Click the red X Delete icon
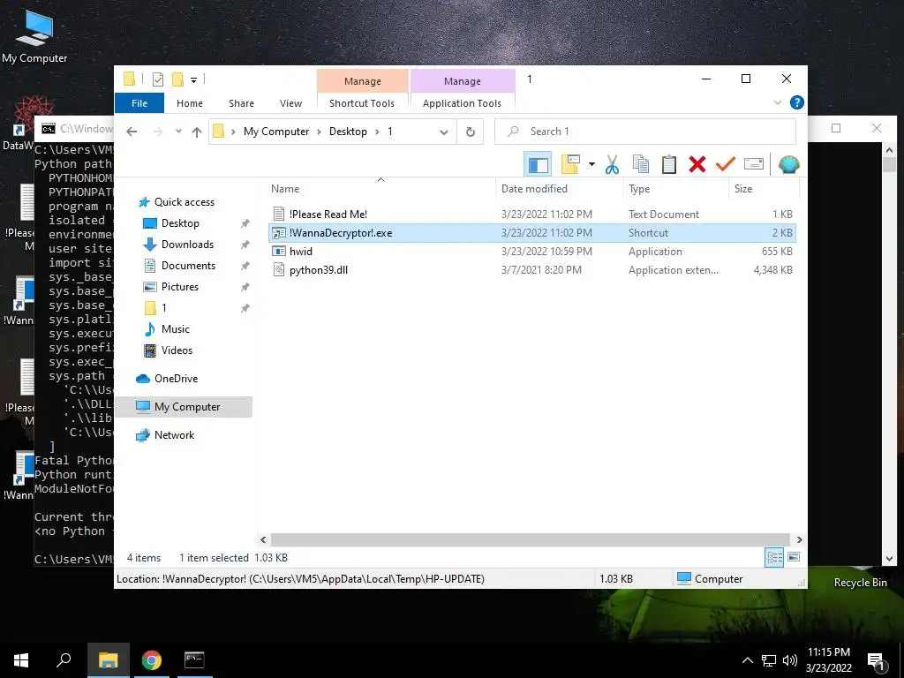Screen dimensions: 904x678 coord(697,165)
